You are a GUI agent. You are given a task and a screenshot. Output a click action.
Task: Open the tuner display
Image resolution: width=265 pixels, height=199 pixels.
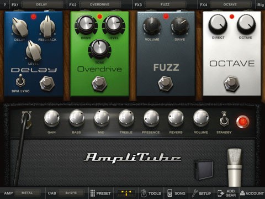point(126,193)
